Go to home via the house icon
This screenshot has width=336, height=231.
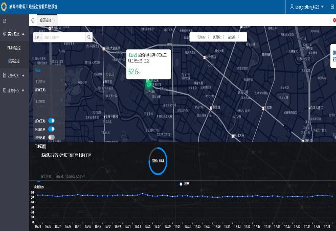(x=33, y=20)
